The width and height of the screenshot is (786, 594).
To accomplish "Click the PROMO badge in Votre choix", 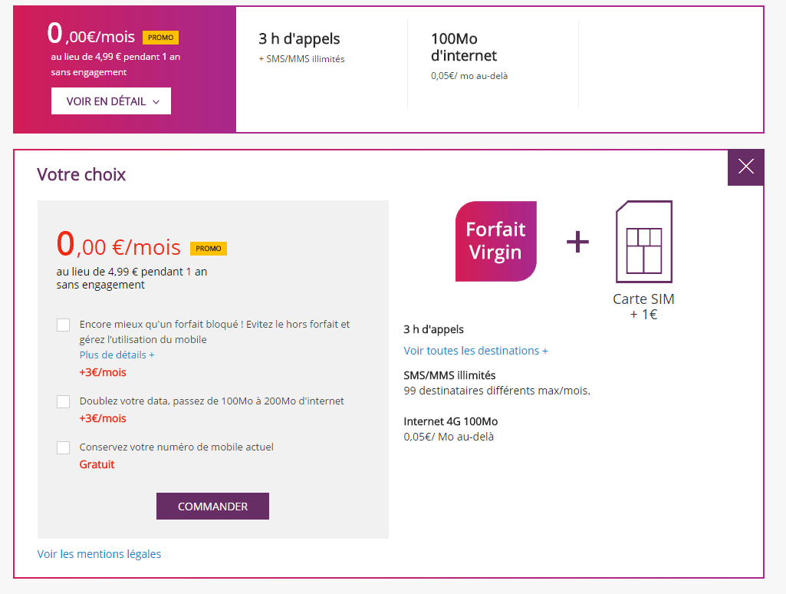I will [x=209, y=249].
